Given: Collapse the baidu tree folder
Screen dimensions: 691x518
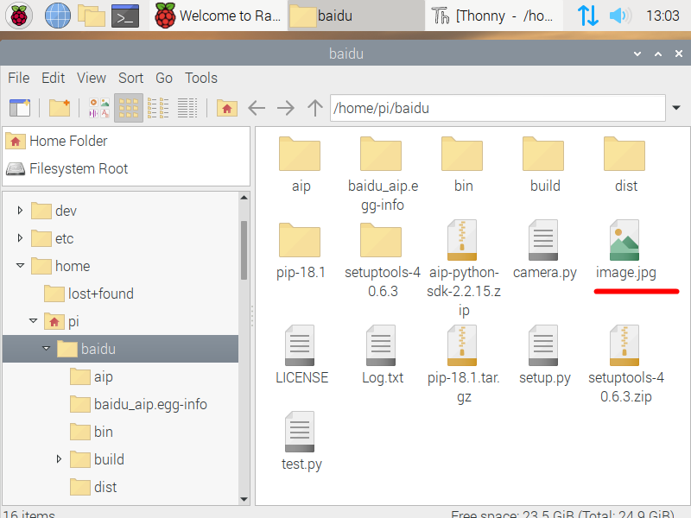Looking at the screenshot, I should [47, 349].
